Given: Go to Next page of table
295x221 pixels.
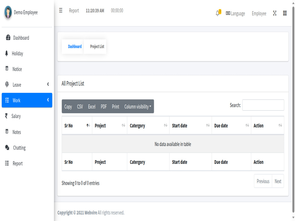Looking at the screenshot, I should coord(278,181).
